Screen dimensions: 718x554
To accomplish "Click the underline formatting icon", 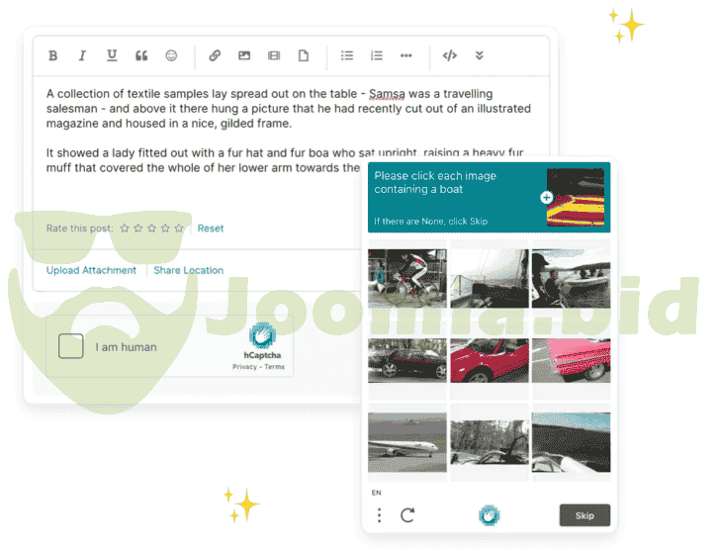I will tap(112, 55).
